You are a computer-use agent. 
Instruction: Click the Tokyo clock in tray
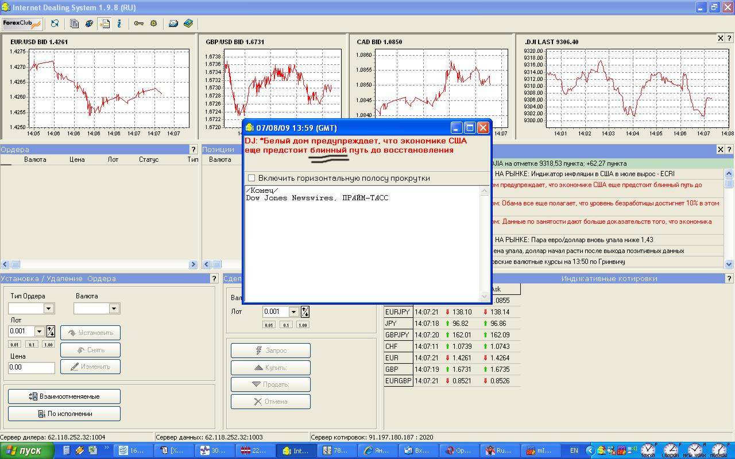coord(648,450)
